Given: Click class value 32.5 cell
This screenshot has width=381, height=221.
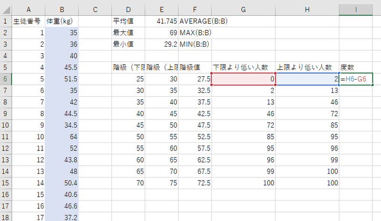Looking at the screenshot, I should [x=195, y=90].
